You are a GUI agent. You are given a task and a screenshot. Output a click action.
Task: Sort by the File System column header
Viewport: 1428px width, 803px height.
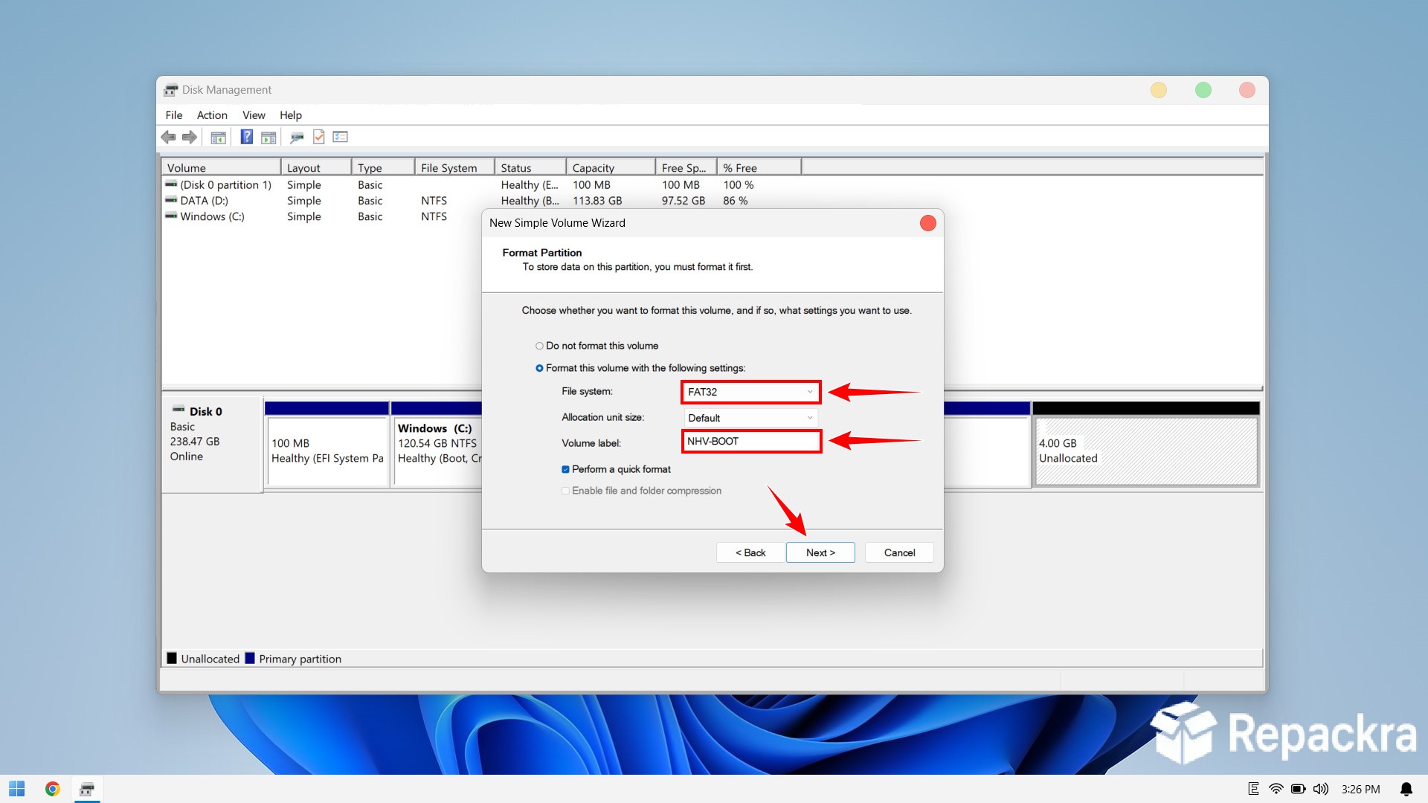pyautogui.click(x=454, y=168)
